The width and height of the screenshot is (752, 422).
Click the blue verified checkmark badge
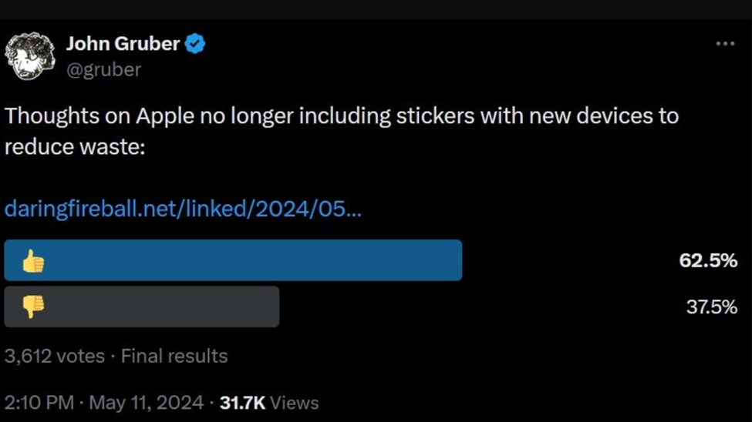pyautogui.click(x=195, y=45)
